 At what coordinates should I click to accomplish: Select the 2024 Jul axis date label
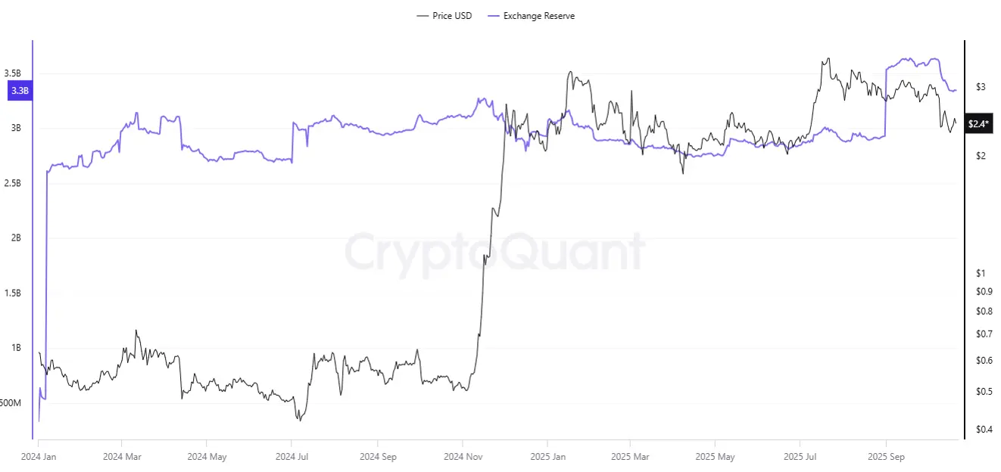291,457
